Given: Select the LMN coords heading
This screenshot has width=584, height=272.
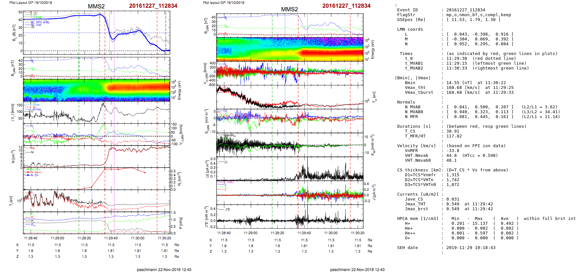Looking at the screenshot, I should 410,29.
